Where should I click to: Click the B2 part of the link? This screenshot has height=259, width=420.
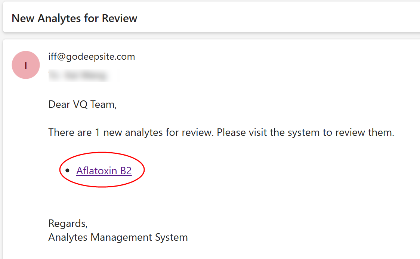coord(126,171)
